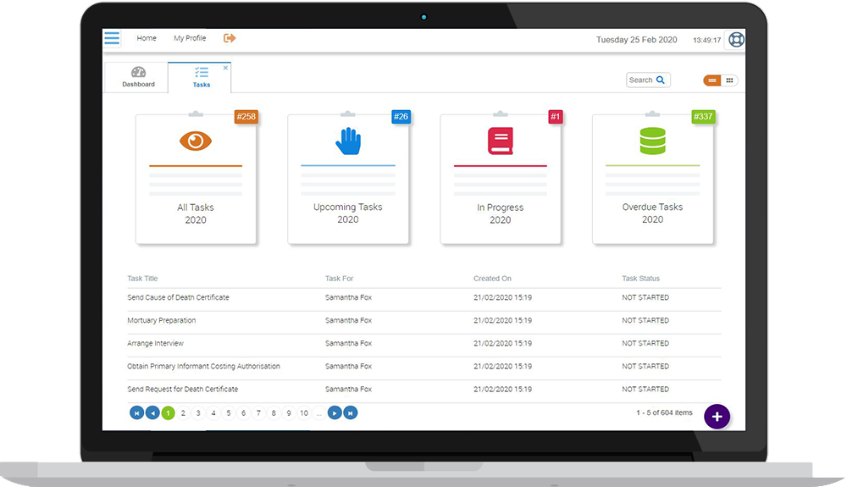
Task: Go to page 3
Action: tap(198, 413)
